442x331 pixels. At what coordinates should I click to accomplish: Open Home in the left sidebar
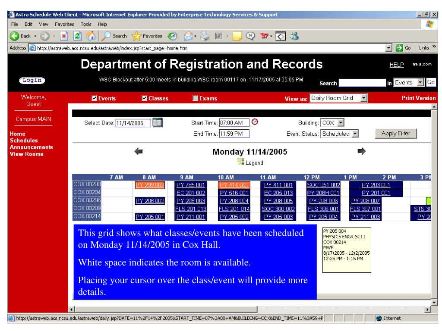pyautogui.click(x=17, y=134)
